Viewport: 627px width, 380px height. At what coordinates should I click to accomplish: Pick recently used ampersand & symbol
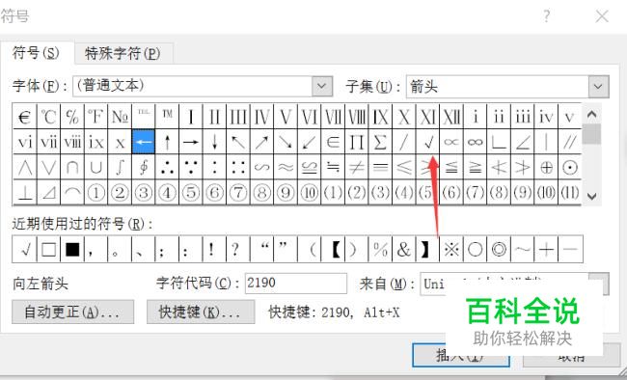[404, 249]
